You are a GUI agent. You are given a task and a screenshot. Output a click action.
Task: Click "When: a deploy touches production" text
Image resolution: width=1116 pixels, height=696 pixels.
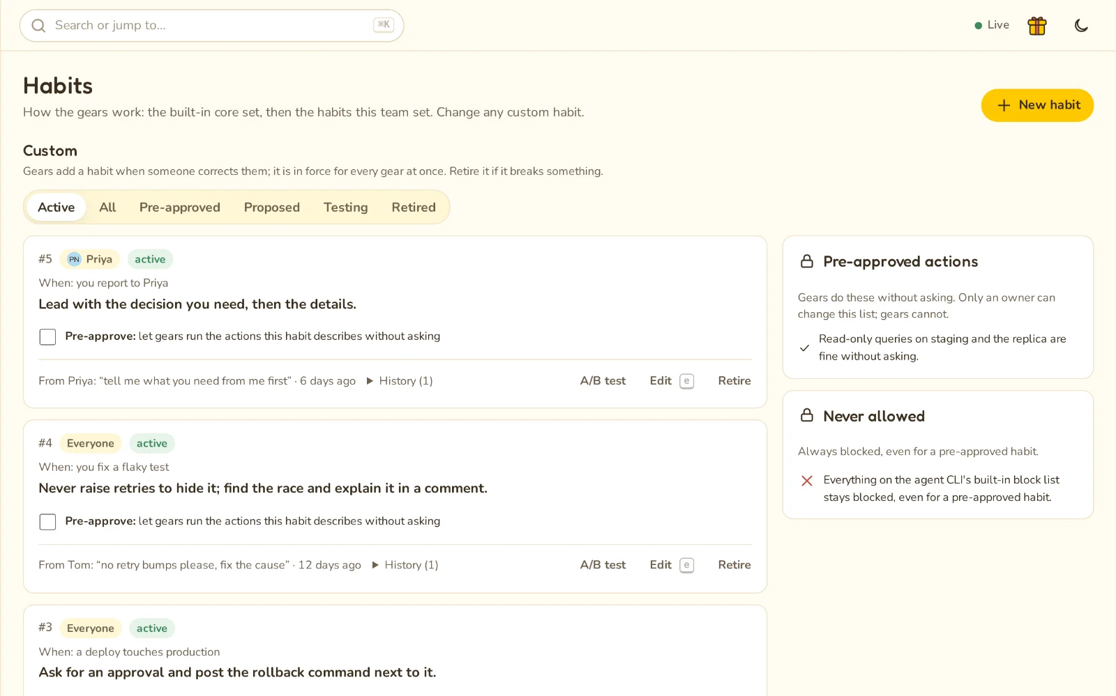[x=129, y=652]
